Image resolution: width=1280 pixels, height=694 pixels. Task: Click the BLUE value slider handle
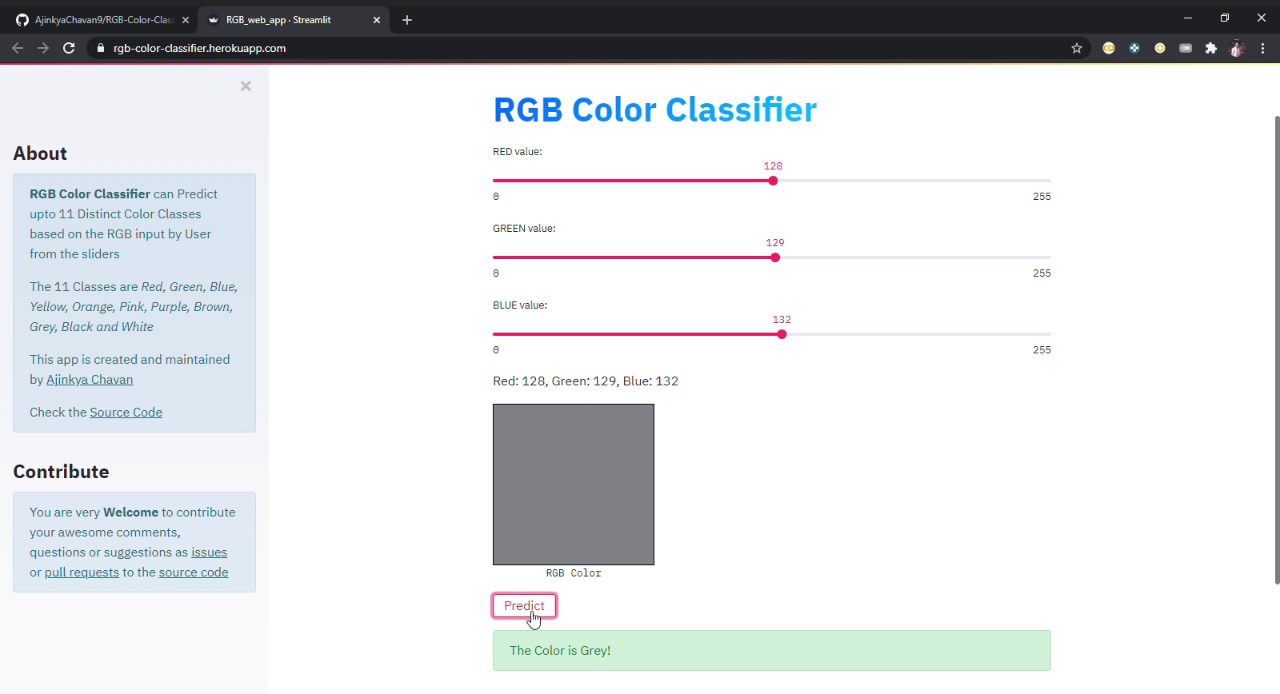pos(782,334)
